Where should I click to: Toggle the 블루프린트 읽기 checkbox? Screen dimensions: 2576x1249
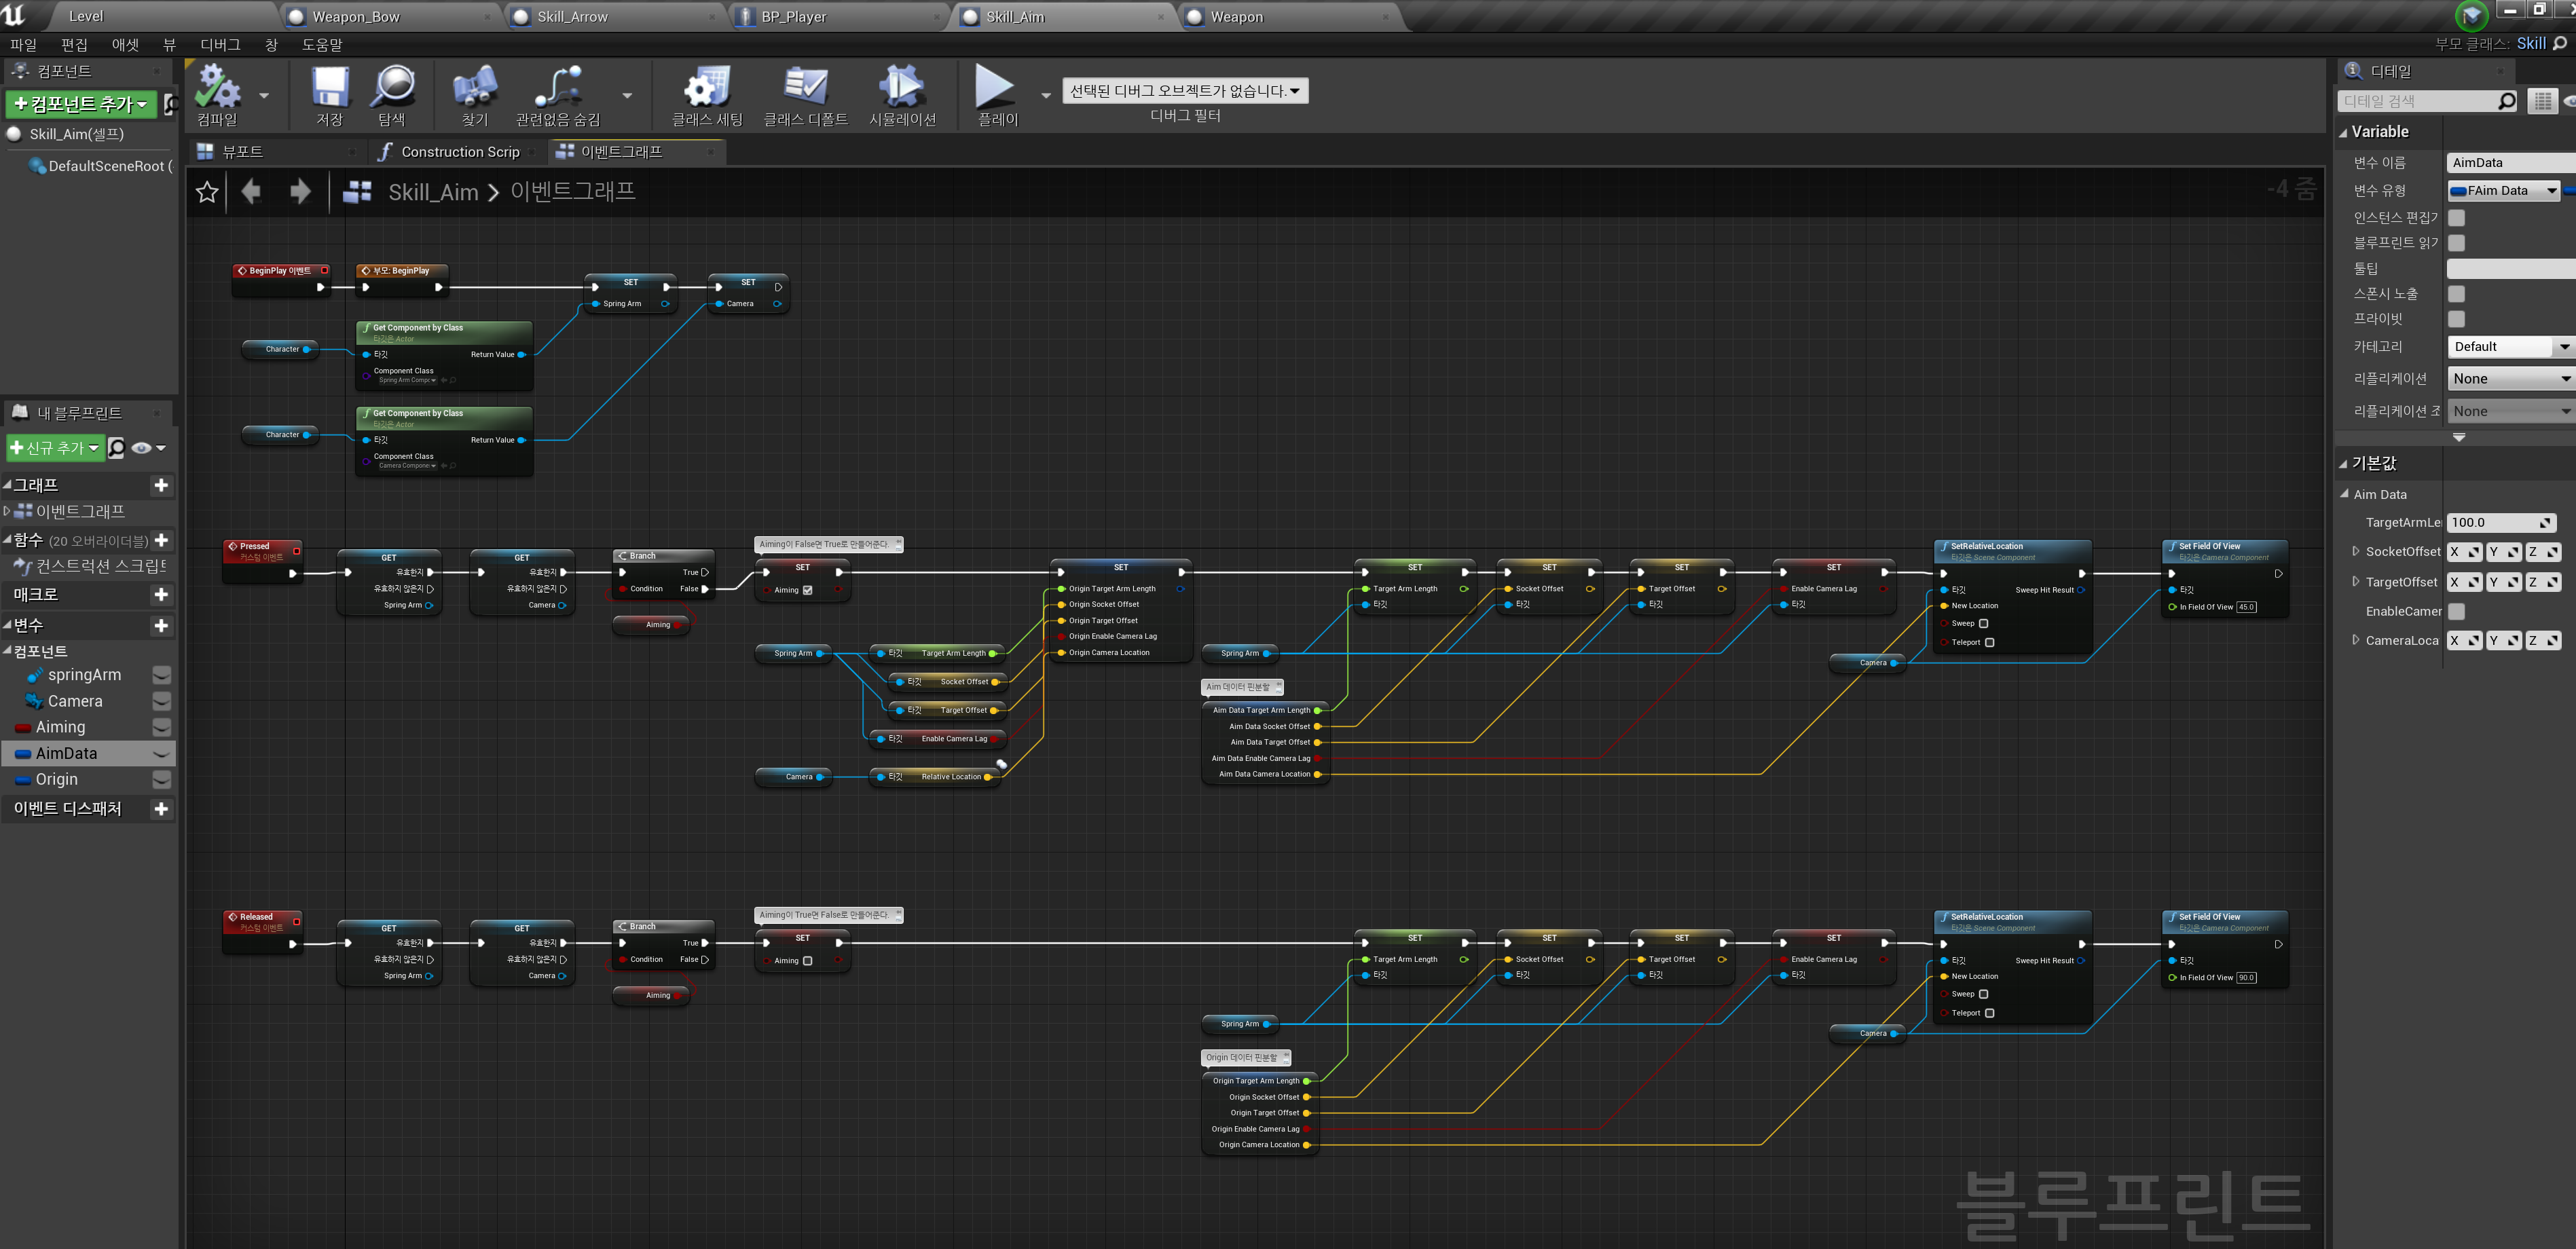pos(2456,243)
